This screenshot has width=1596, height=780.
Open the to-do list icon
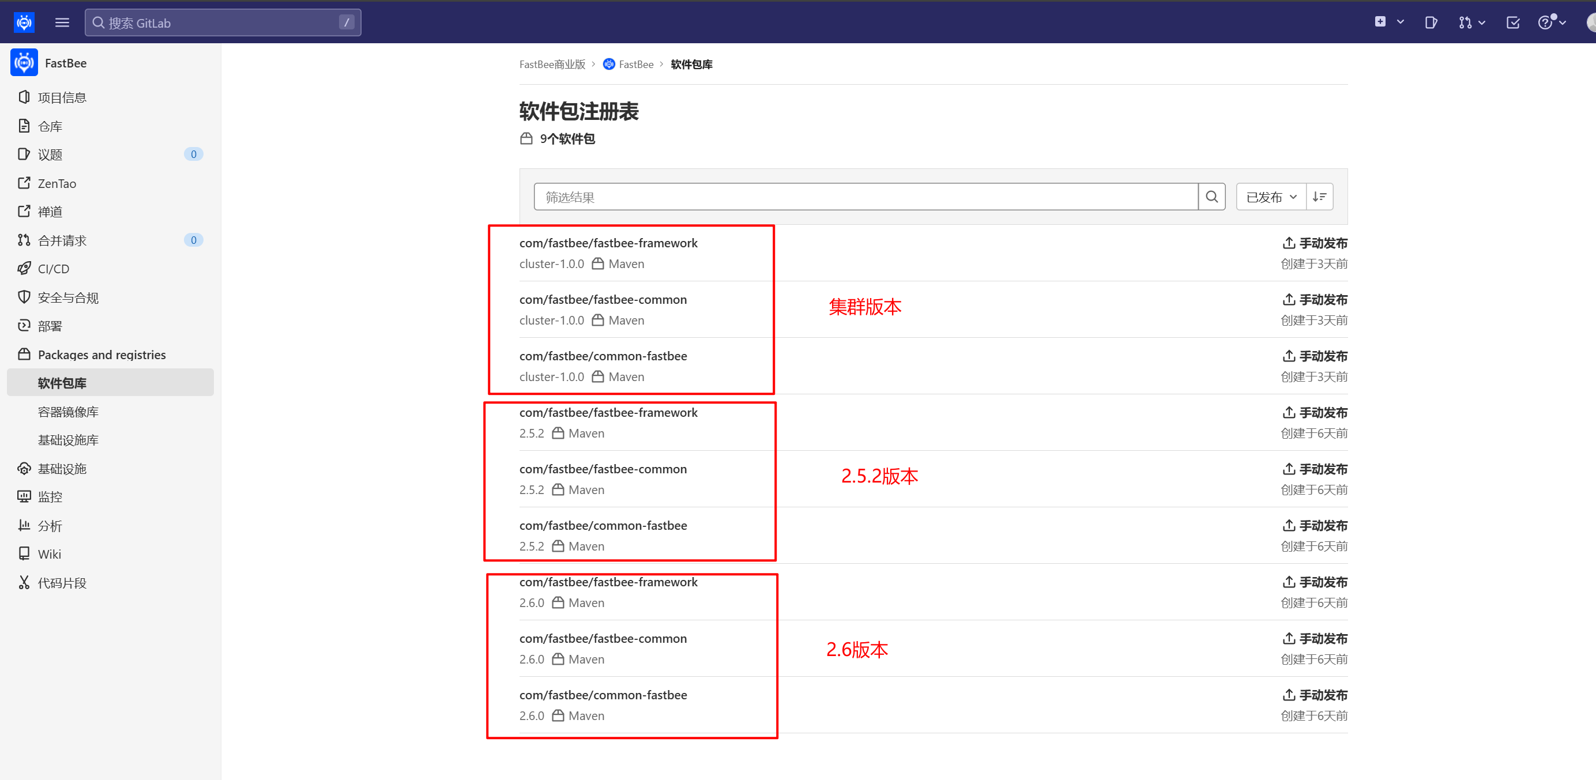click(1512, 23)
